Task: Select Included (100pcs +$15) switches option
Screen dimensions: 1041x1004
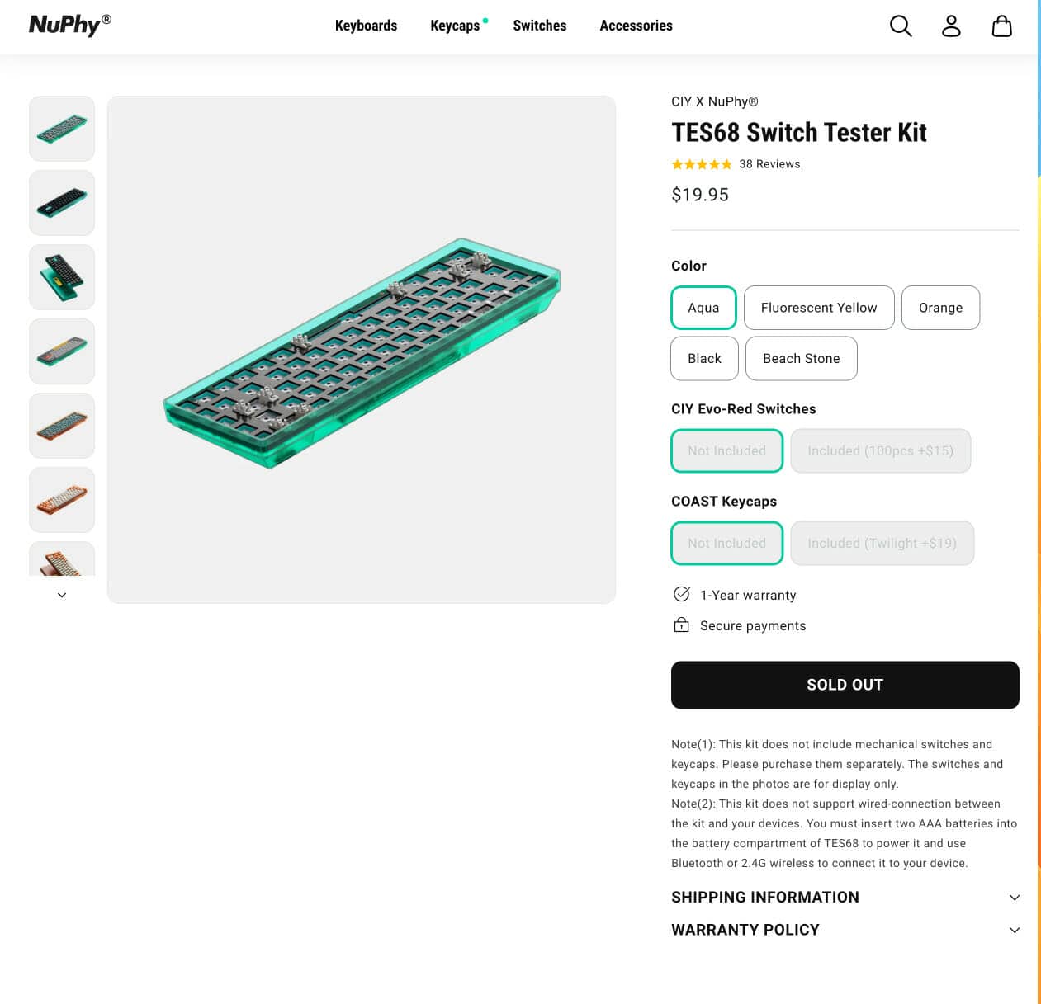Action: coord(880,450)
